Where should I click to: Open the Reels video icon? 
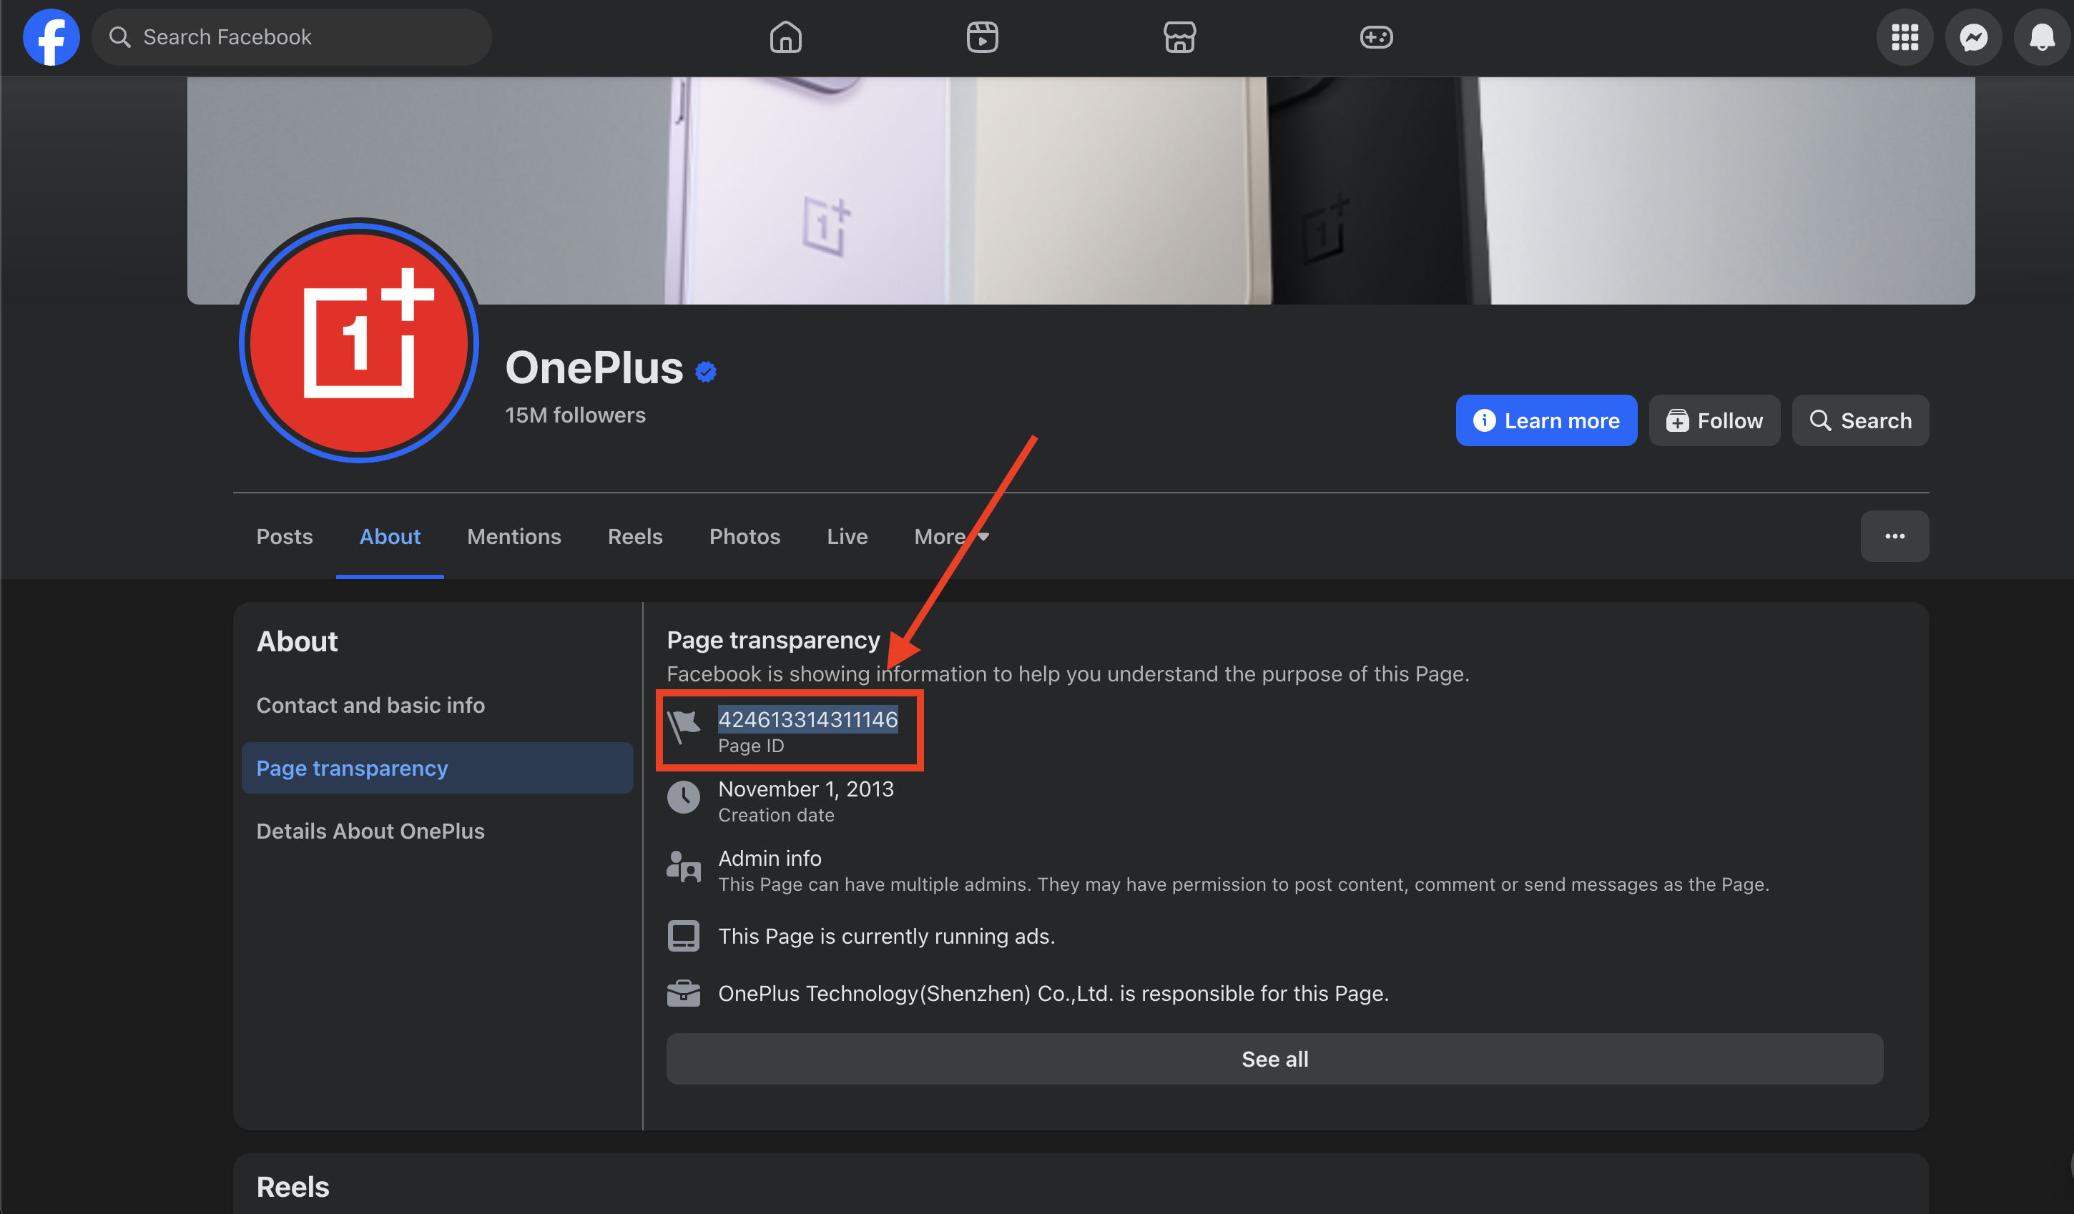point(982,37)
